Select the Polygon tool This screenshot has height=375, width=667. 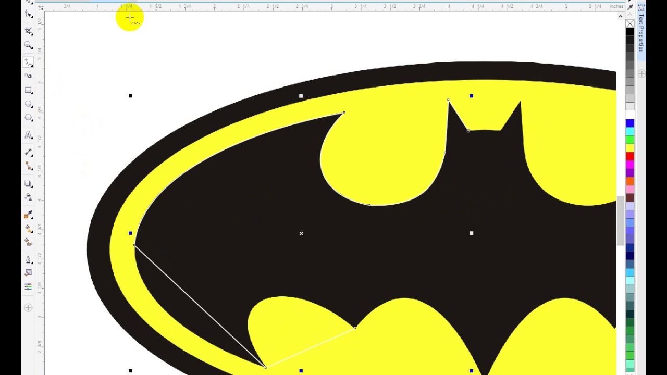[x=29, y=118]
